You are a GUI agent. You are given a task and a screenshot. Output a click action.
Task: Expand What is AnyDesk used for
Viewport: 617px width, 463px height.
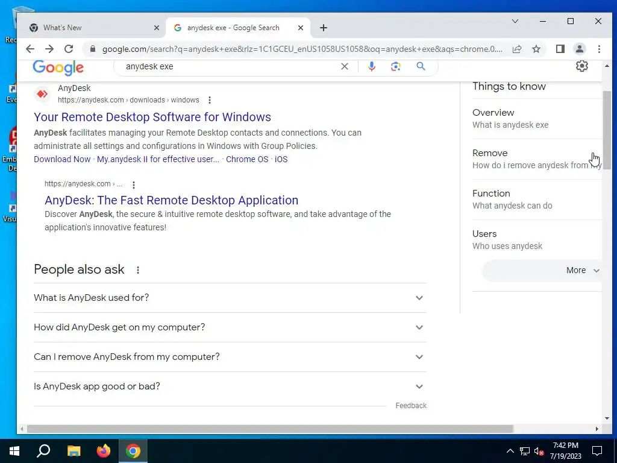point(230,298)
